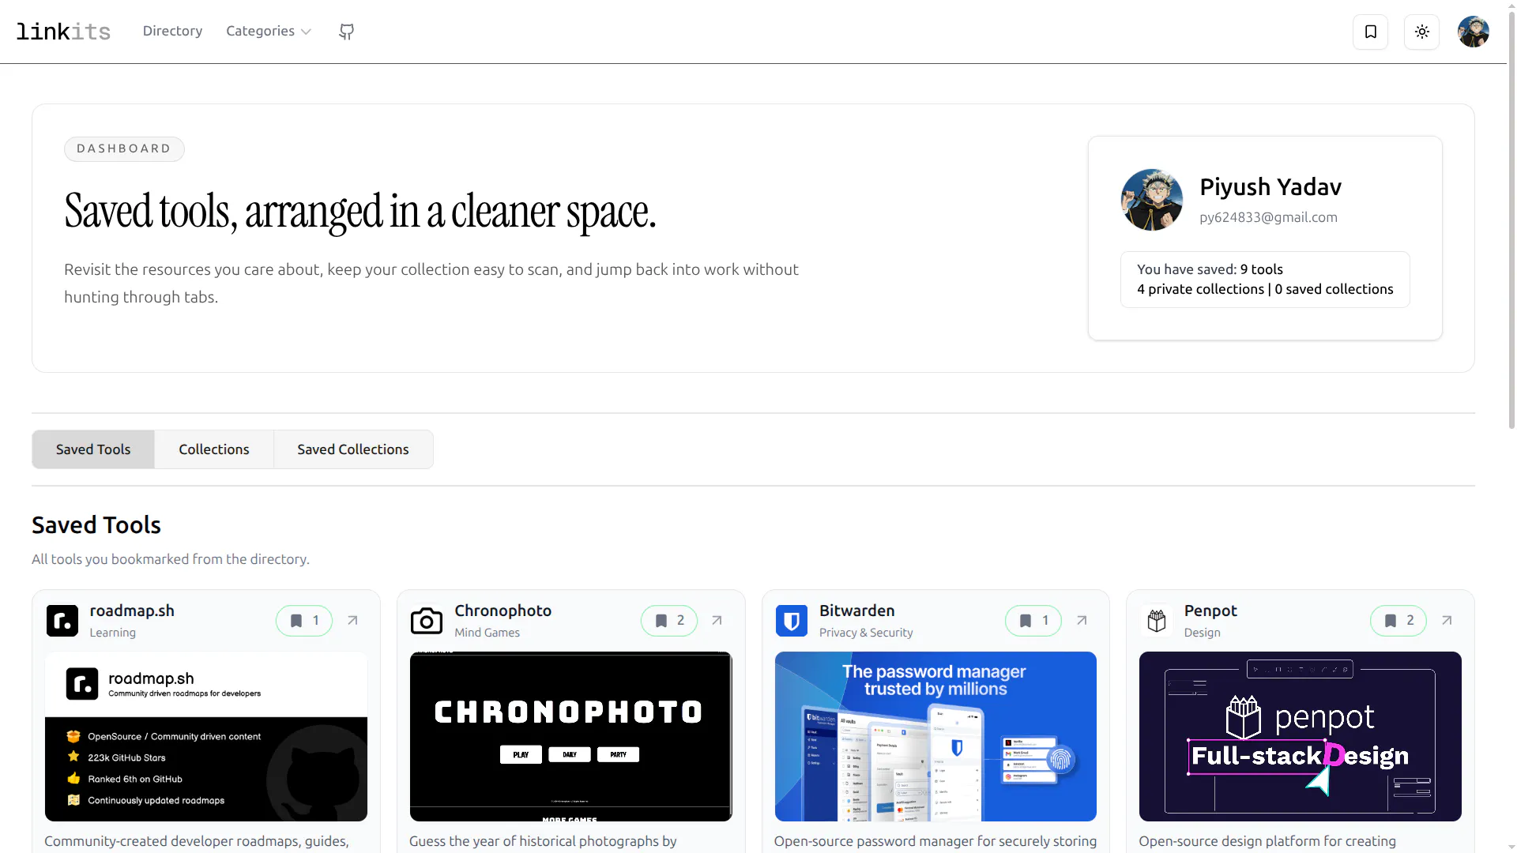The height and width of the screenshot is (853, 1517).
Task: Switch to the Saved Collections tab
Action: (x=353, y=449)
